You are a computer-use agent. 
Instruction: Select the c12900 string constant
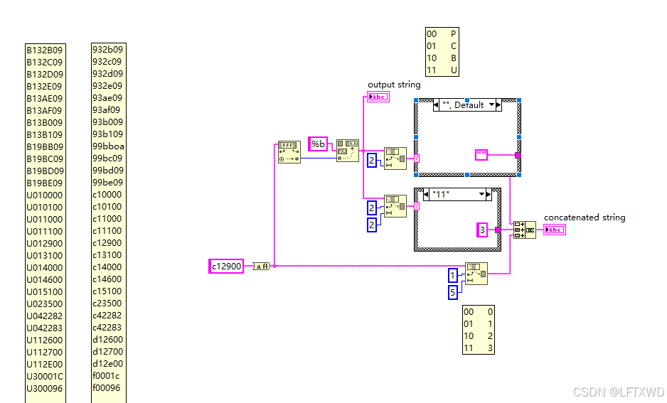(x=226, y=266)
